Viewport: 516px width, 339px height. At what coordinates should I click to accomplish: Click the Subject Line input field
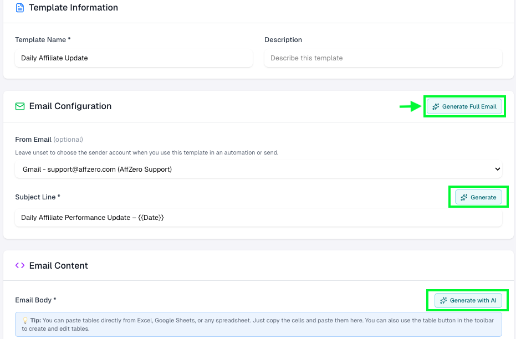click(258, 218)
